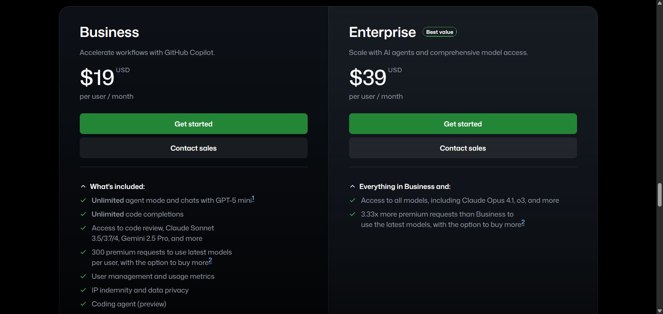The height and width of the screenshot is (314, 663).
Task: Click Get started under Enterprise plan
Action: [463, 124]
